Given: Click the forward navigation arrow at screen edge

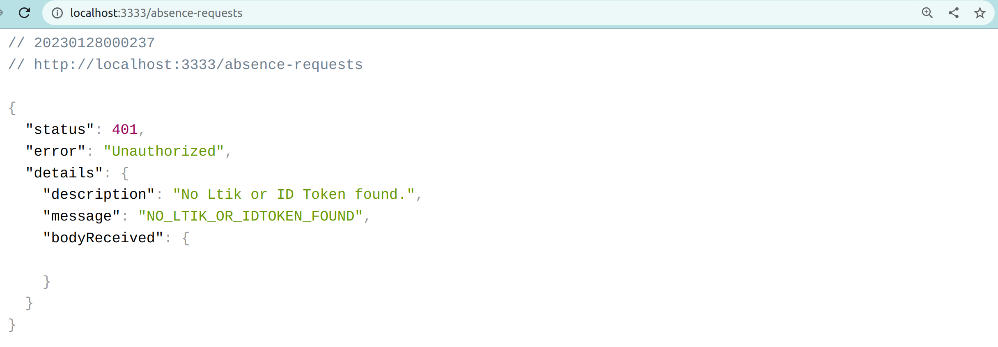Looking at the screenshot, I should tap(3, 13).
